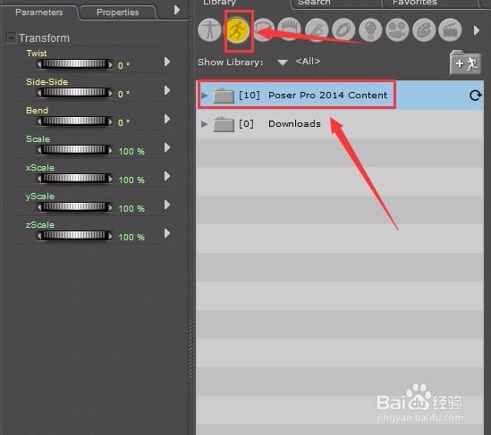Select the Poser Pro 2014 Content row
The height and width of the screenshot is (435, 491).
(340, 95)
